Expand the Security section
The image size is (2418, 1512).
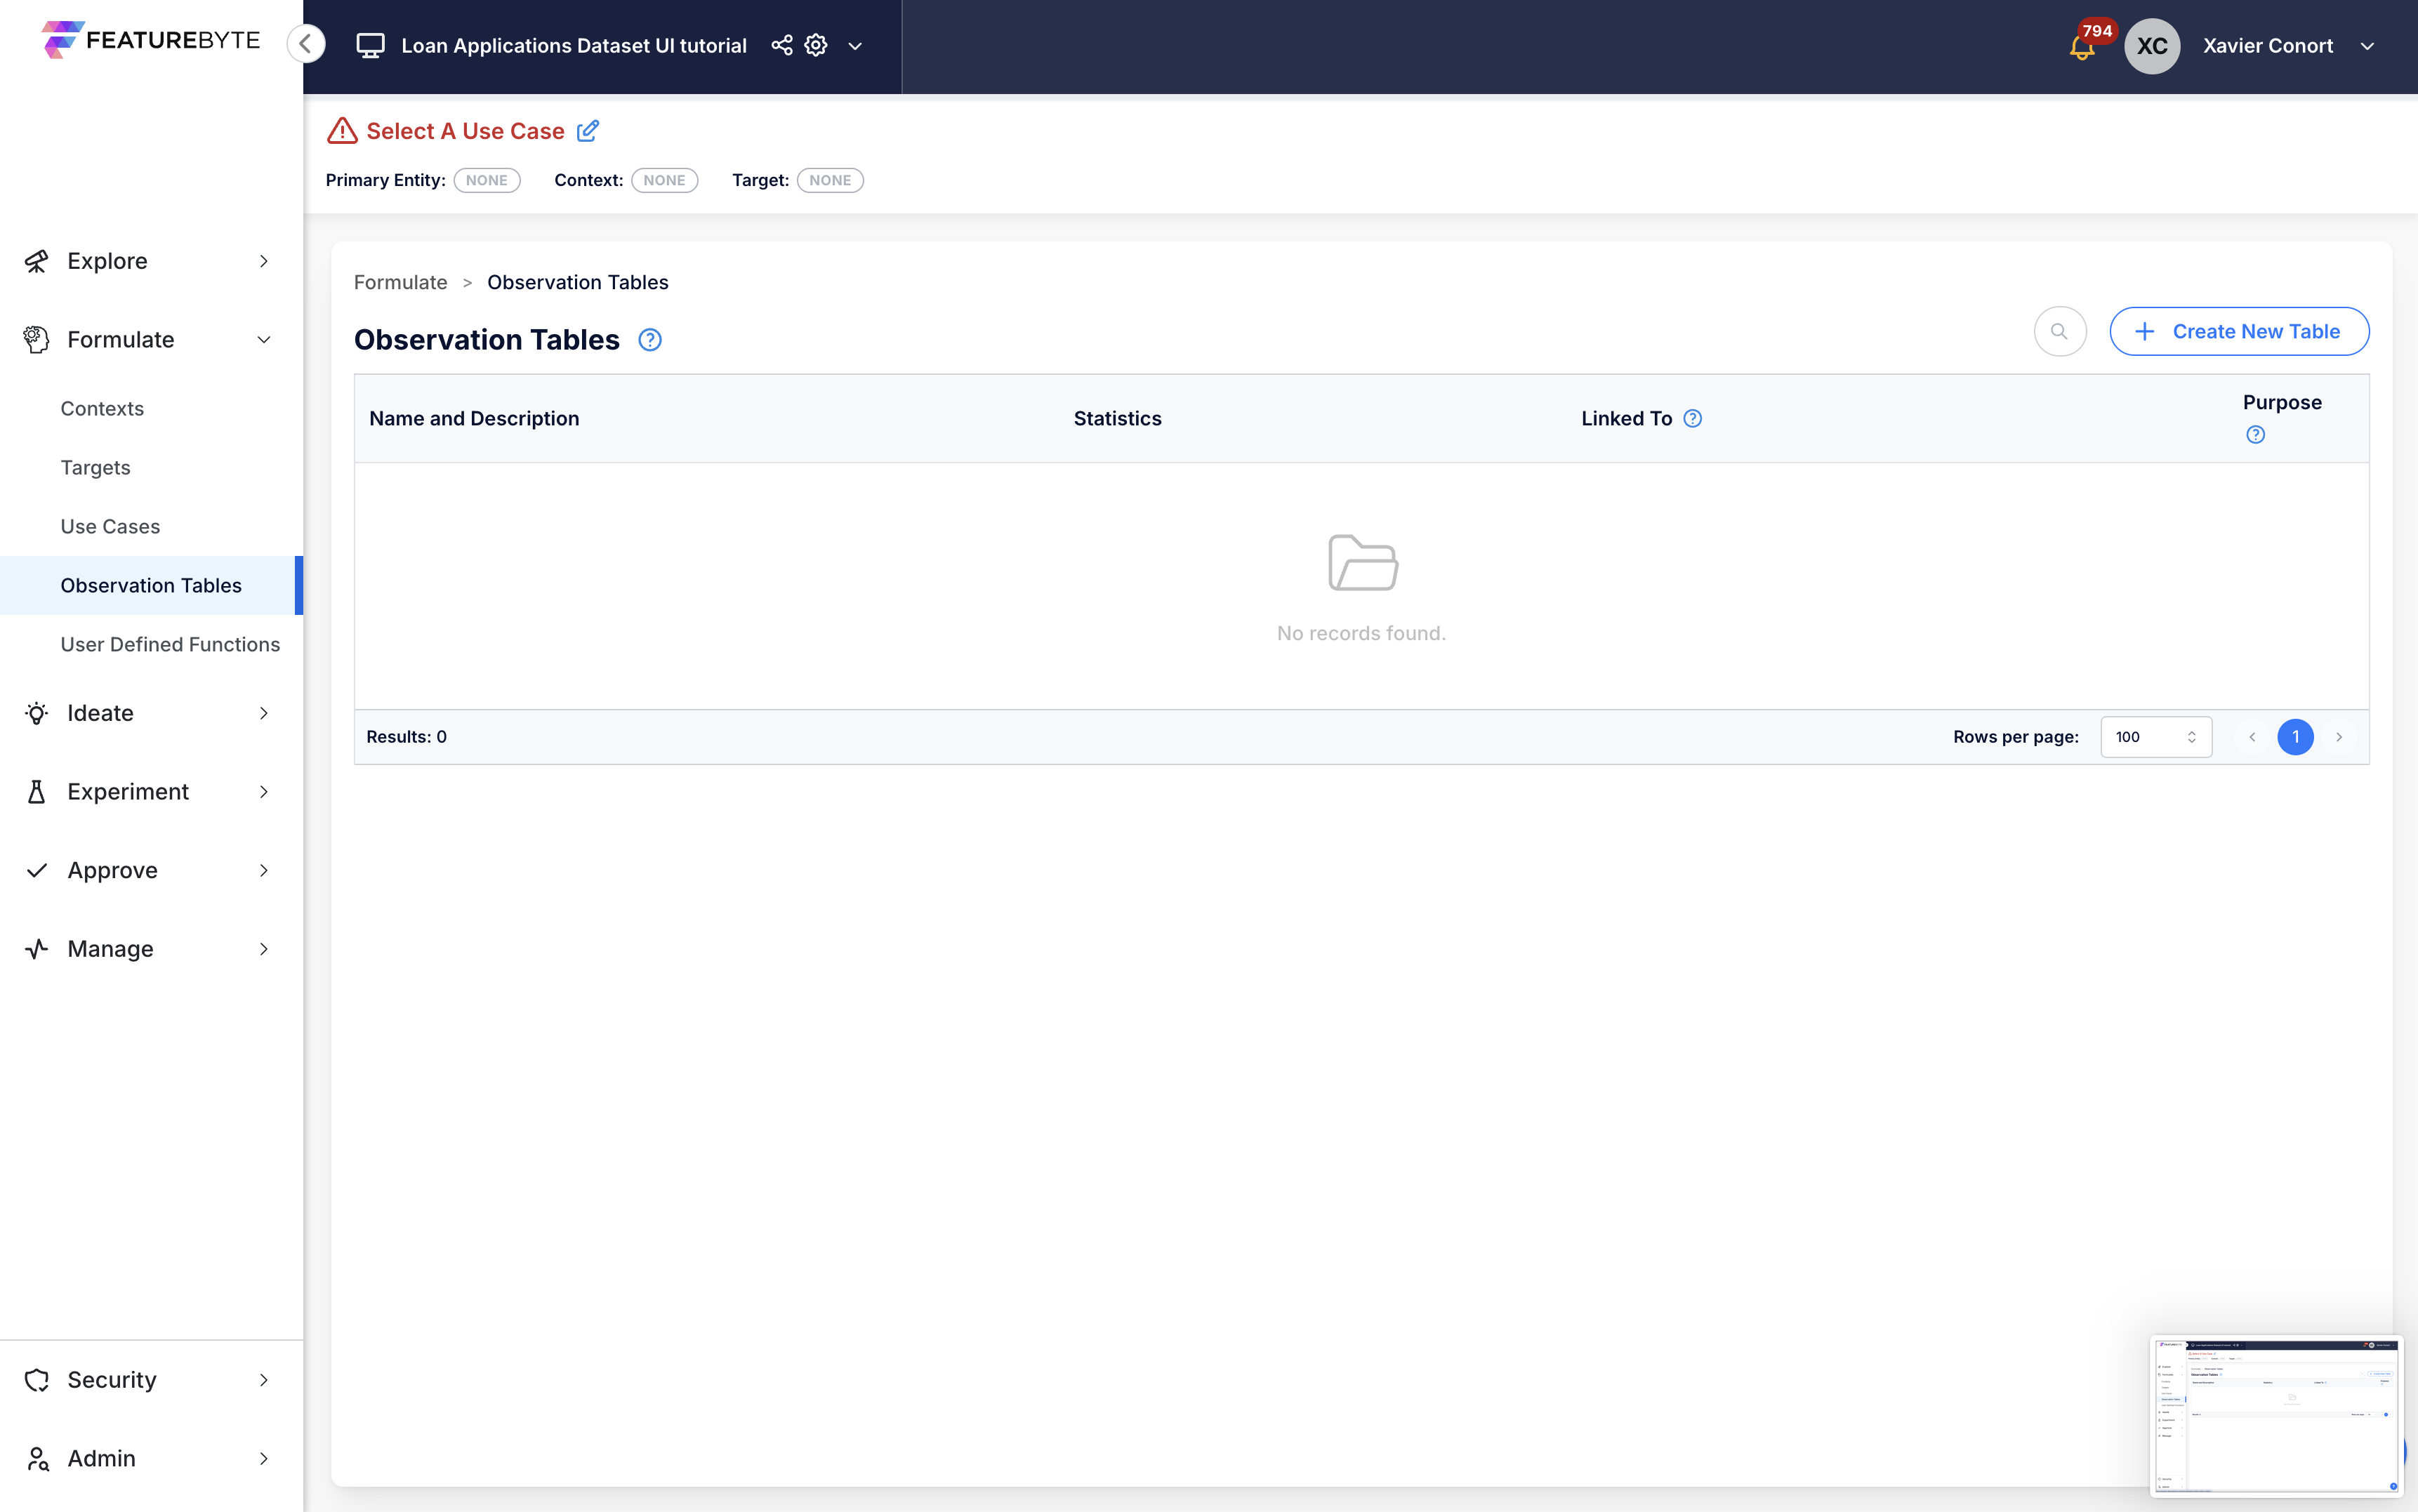pos(151,1379)
